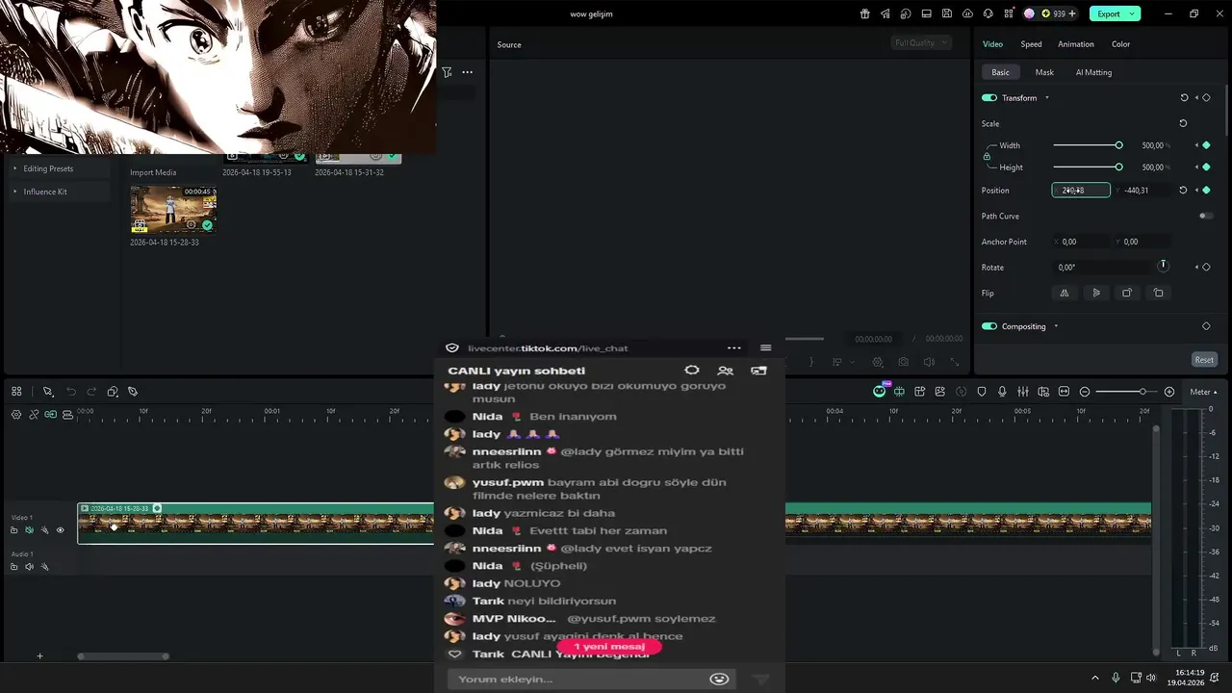Viewport: 1232px width, 693px height.
Task: Click the timeline marker shield icon
Action: (x=982, y=392)
